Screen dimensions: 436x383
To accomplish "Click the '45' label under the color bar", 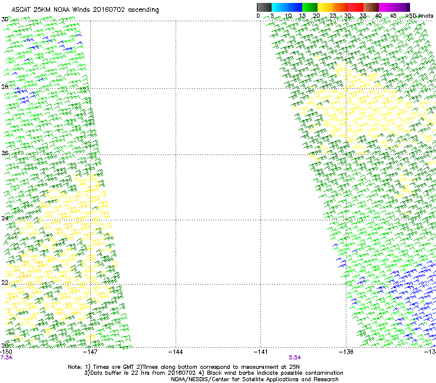I will [x=393, y=16].
